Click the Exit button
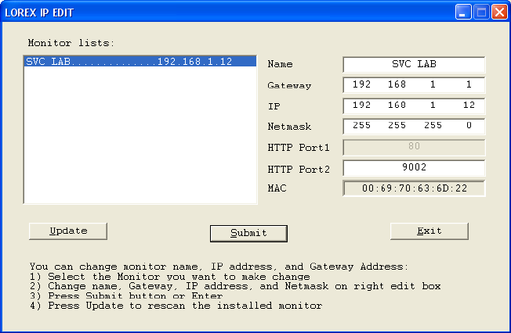This screenshot has width=511, height=333. 429,231
